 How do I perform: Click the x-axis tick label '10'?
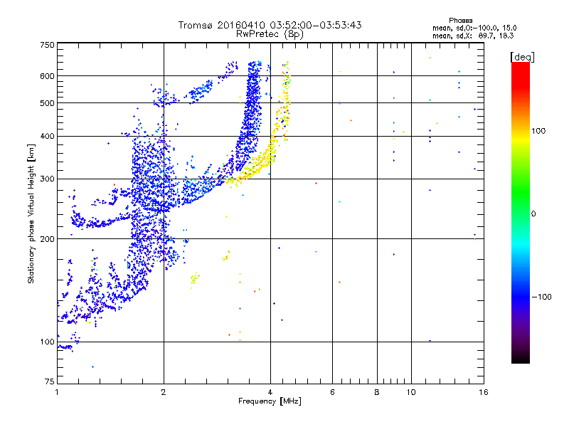[411, 392]
